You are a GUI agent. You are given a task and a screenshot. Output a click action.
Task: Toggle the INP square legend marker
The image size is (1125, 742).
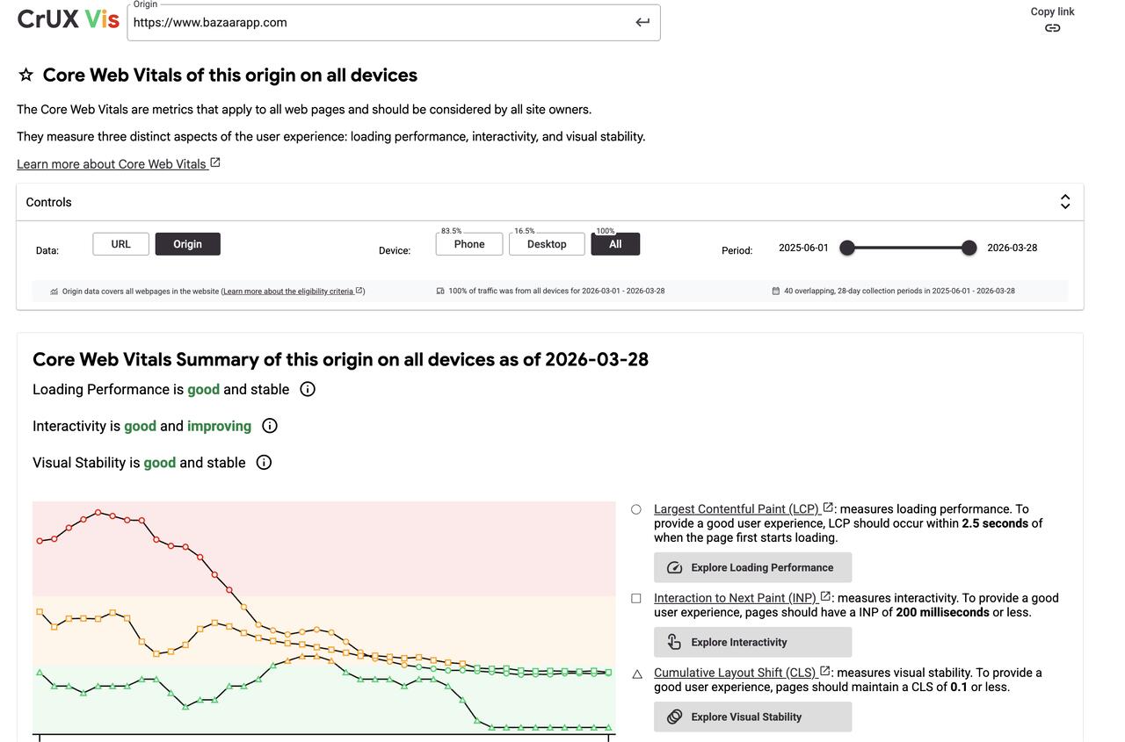pos(635,598)
